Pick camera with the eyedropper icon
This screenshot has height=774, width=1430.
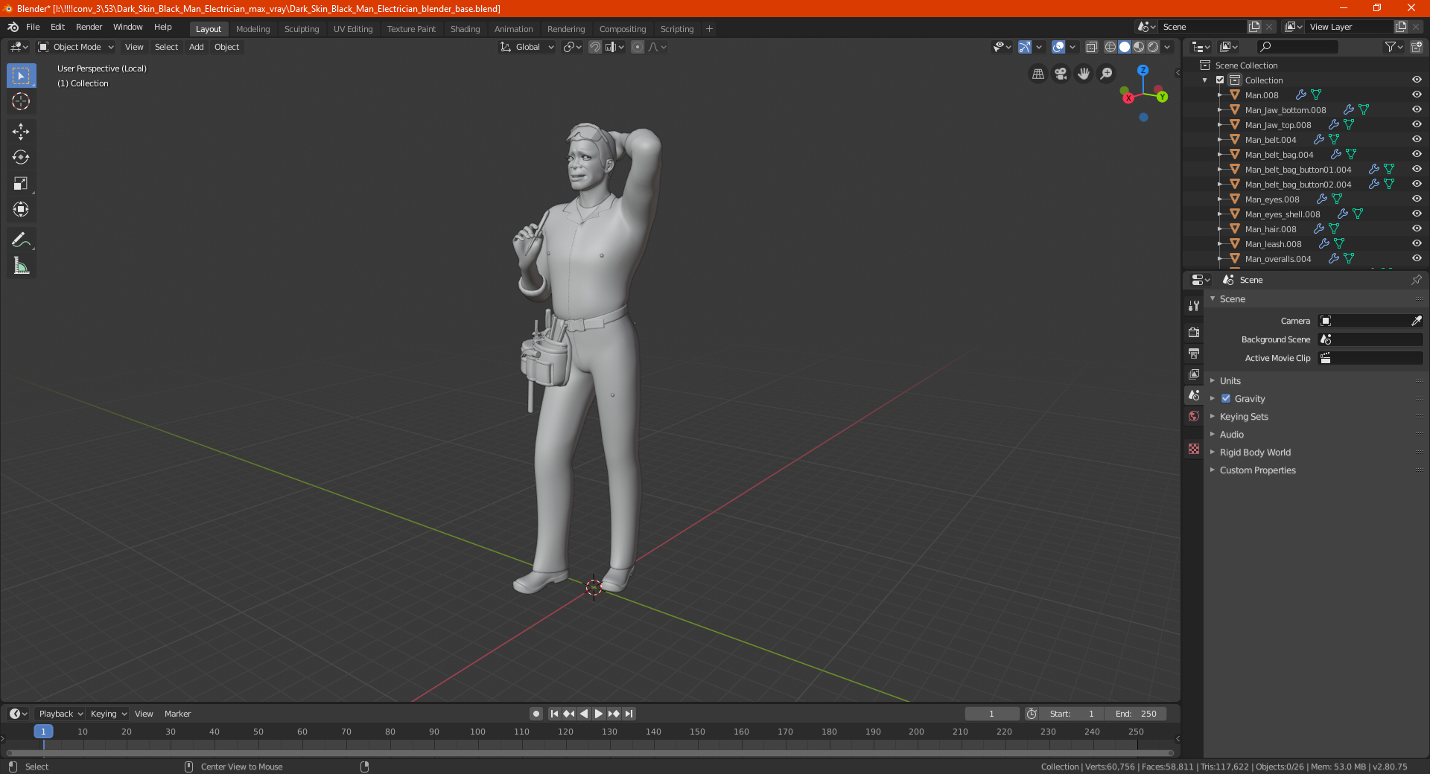(1416, 321)
